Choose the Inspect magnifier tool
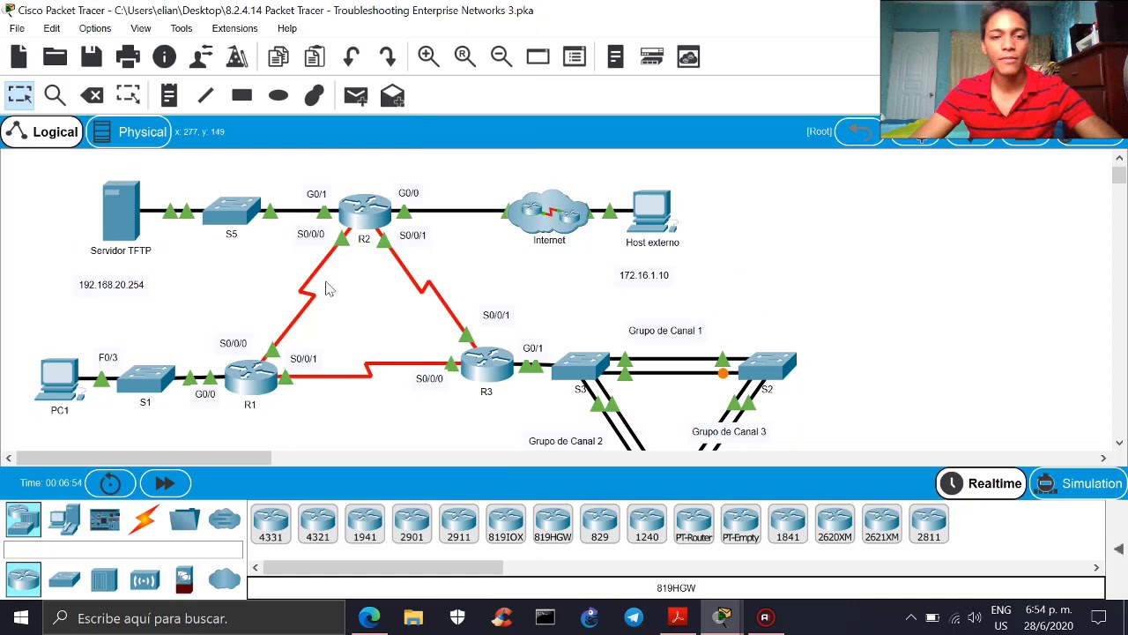Screen dimensions: 1128x635 click(x=55, y=95)
